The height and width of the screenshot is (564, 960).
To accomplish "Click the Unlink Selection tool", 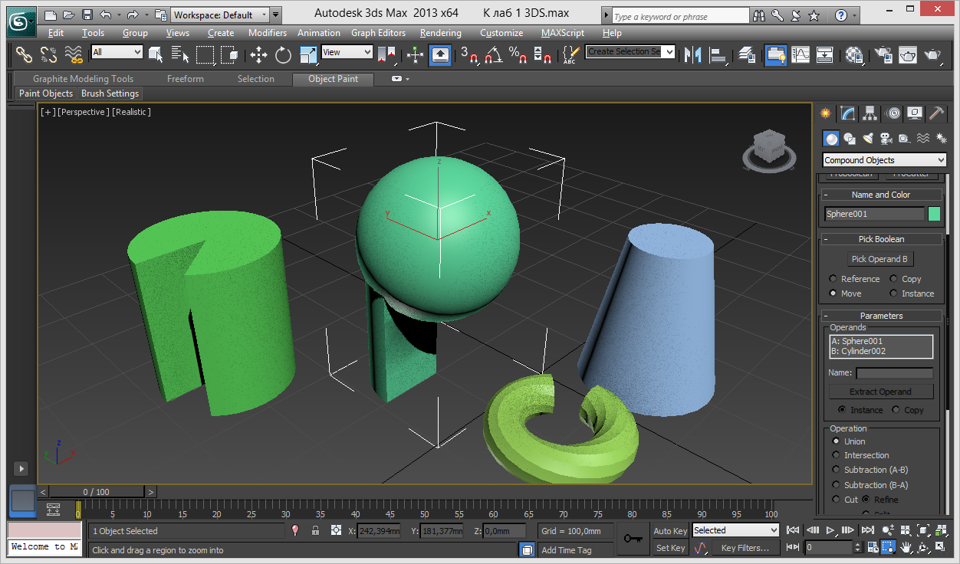I will (49, 54).
